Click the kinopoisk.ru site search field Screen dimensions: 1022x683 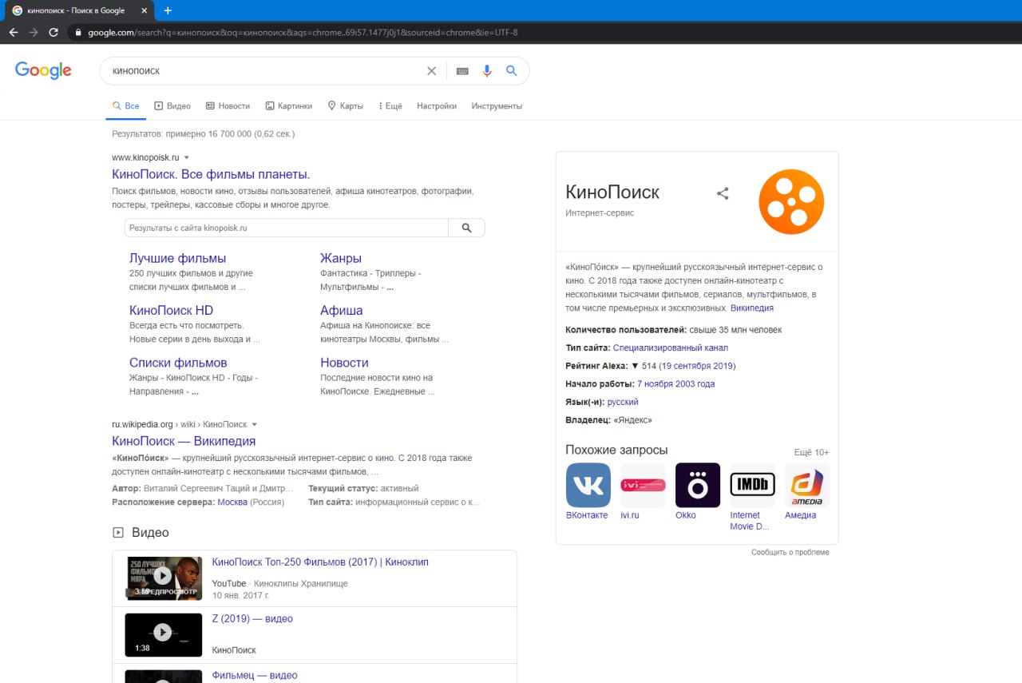[287, 228]
